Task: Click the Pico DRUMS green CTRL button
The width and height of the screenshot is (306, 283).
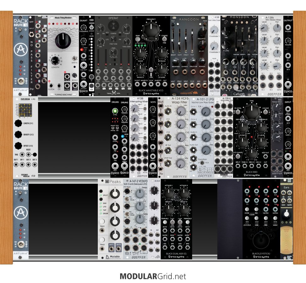Action: tap(115, 111)
